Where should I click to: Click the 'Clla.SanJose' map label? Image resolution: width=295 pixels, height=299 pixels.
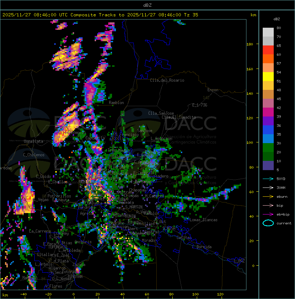click(x=161, y=113)
